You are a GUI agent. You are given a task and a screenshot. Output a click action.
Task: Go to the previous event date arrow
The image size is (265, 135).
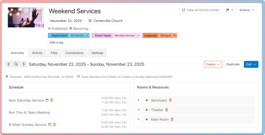9,64
